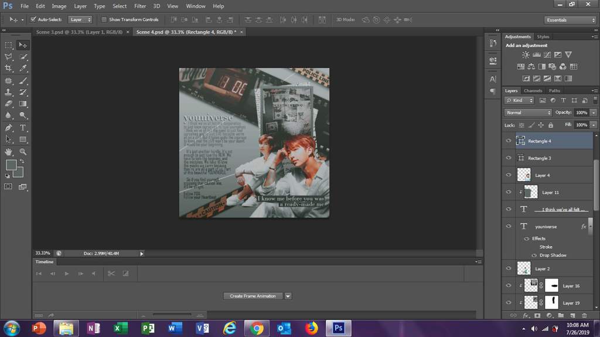The width and height of the screenshot is (600, 337).
Task: Select the Path Selection tool
Action: (x=8, y=139)
